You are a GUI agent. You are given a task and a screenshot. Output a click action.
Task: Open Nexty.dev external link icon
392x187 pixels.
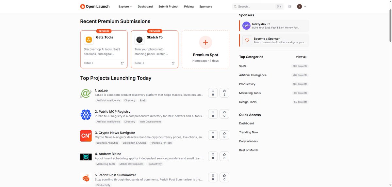pyautogui.click(x=269, y=24)
